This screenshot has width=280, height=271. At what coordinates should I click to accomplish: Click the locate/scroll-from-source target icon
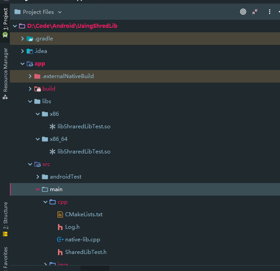[x=243, y=12]
